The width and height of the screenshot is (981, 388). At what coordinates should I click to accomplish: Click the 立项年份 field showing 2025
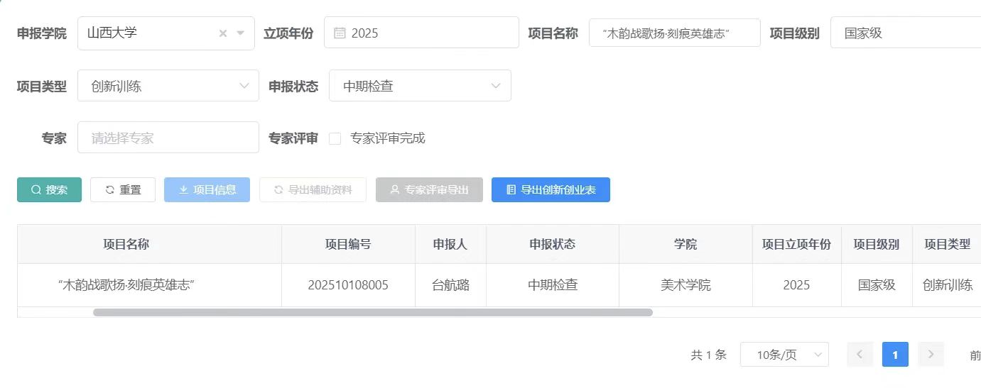(x=421, y=33)
